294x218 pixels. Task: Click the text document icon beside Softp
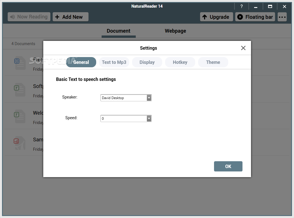pyautogui.click(x=17, y=88)
